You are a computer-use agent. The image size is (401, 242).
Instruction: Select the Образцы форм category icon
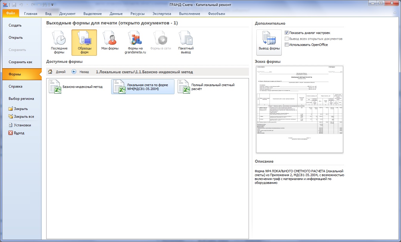(x=84, y=42)
